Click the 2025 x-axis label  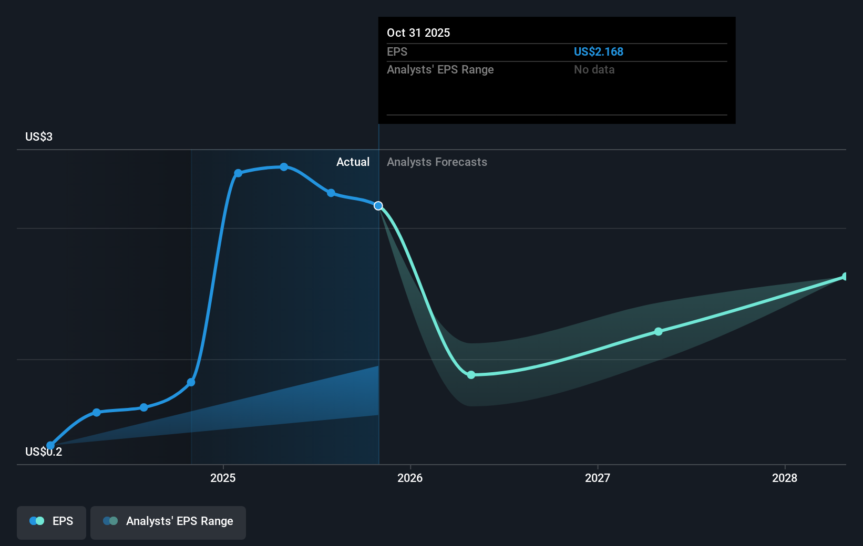pos(223,478)
